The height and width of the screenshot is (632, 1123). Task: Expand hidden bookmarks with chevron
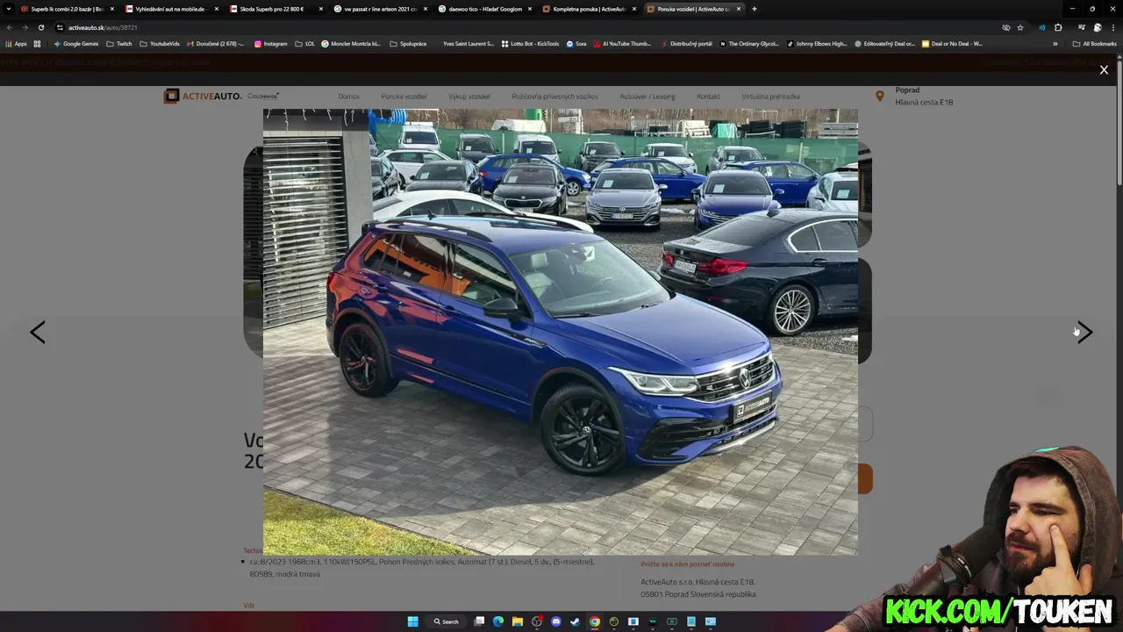pos(1055,44)
